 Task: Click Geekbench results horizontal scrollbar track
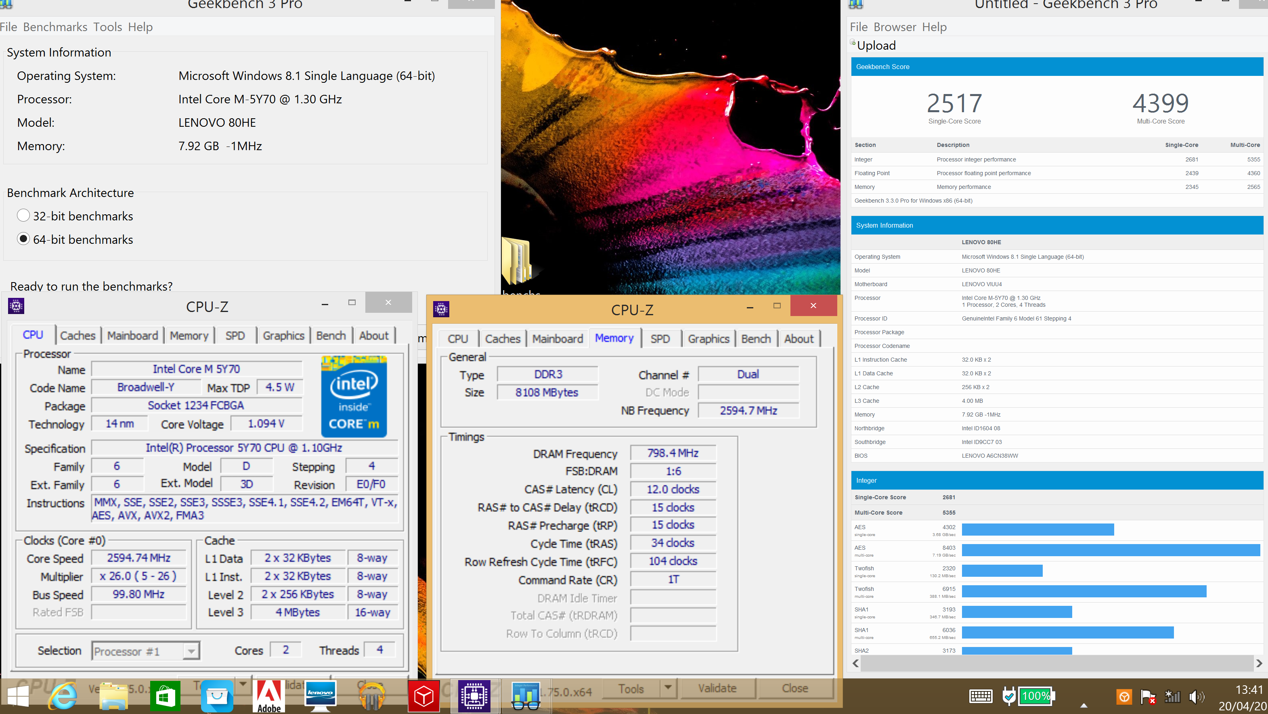point(1057,663)
